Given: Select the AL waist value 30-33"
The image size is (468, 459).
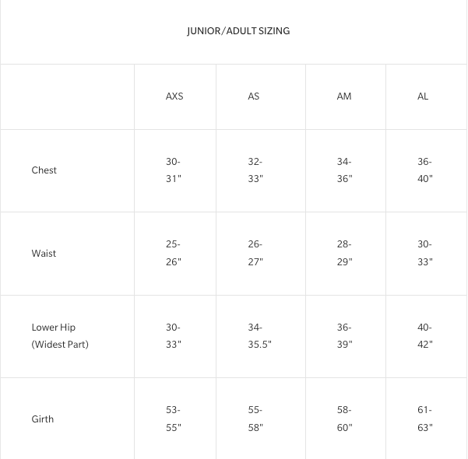Looking at the screenshot, I should [x=424, y=253].
